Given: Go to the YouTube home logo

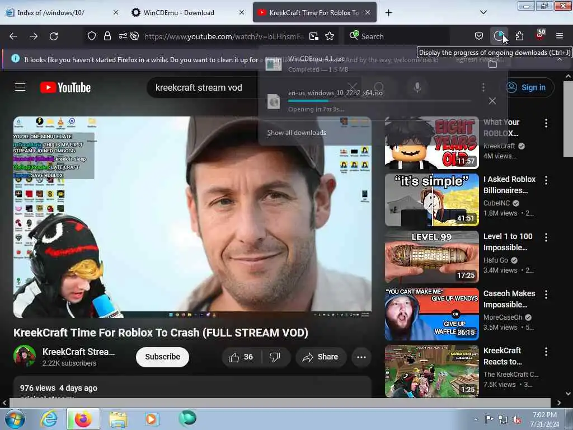Looking at the screenshot, I should click(x=65, y=88).
